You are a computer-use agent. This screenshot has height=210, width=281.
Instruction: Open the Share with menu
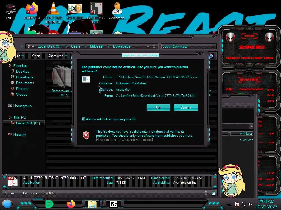[58, 56]
